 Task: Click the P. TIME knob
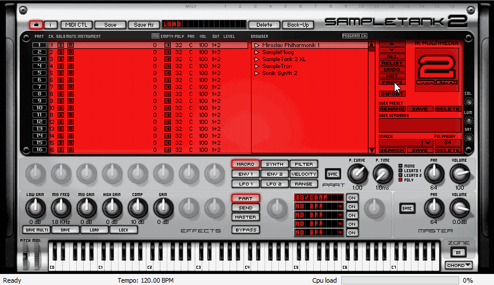382,174
